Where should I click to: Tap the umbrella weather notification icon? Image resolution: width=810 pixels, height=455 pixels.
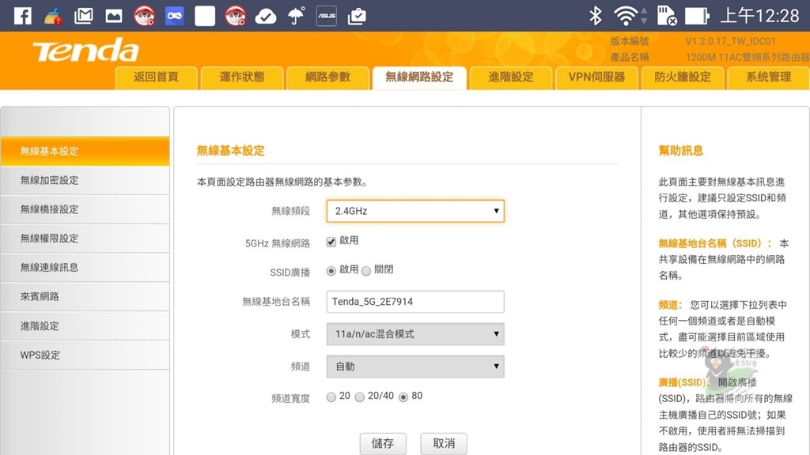coord(297,16)
